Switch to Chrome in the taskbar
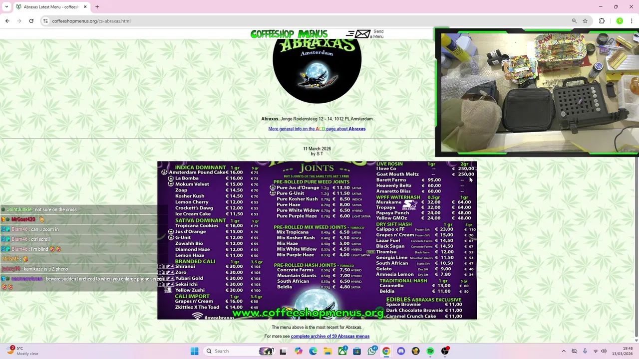The height and width of the screenshot is (359, 639). (x=386, y=351)
